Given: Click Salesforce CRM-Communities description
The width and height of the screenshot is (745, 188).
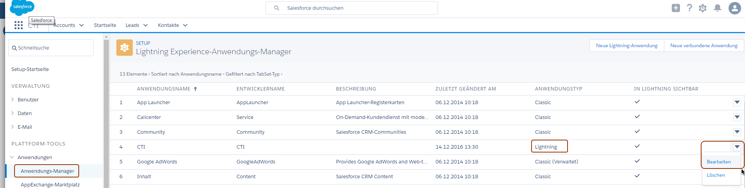Looking at the screenshot, I should point(371,132).
